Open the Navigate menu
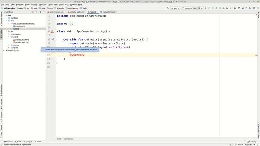Image resolution: width=260 pixels, height=146 pixels. [19, 4]
